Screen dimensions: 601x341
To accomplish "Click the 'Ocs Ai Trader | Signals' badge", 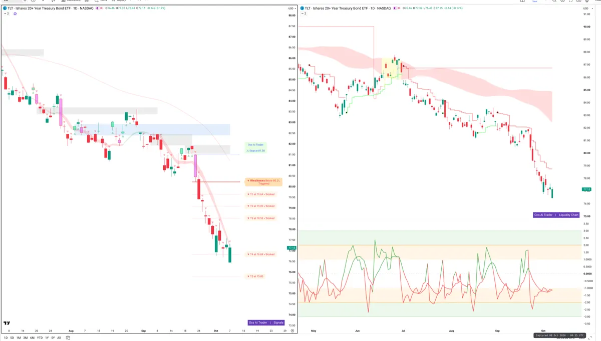I will (x=266, y=322).
